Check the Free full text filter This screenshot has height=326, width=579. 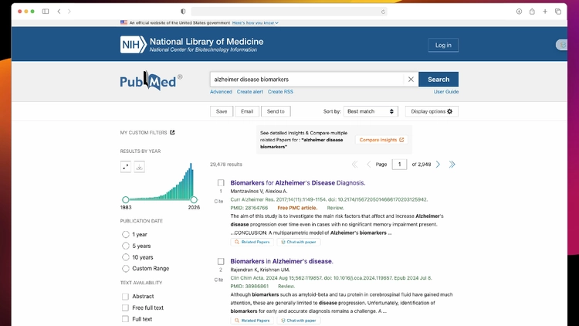(126, 307)
